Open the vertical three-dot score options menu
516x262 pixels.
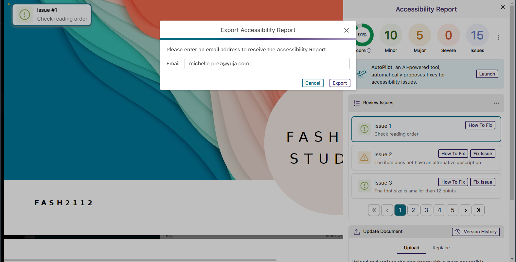(498, 37)
